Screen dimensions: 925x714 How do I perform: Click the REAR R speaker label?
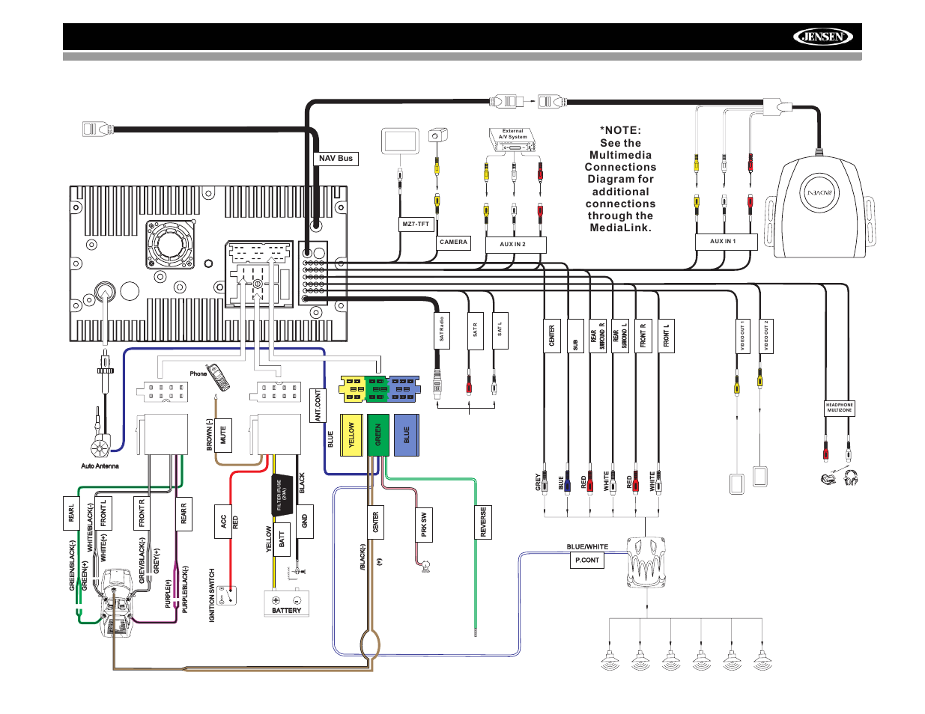[x=184, y=513]
